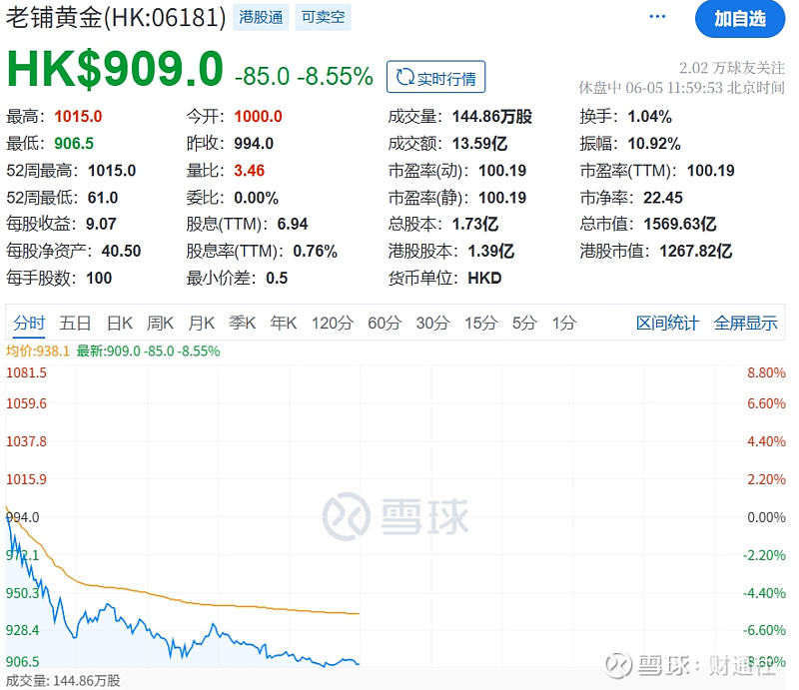This screenshot has height=690, width=799.
Task: Click the 实时行情 refresh button
Action: click(x=436, y=77)
